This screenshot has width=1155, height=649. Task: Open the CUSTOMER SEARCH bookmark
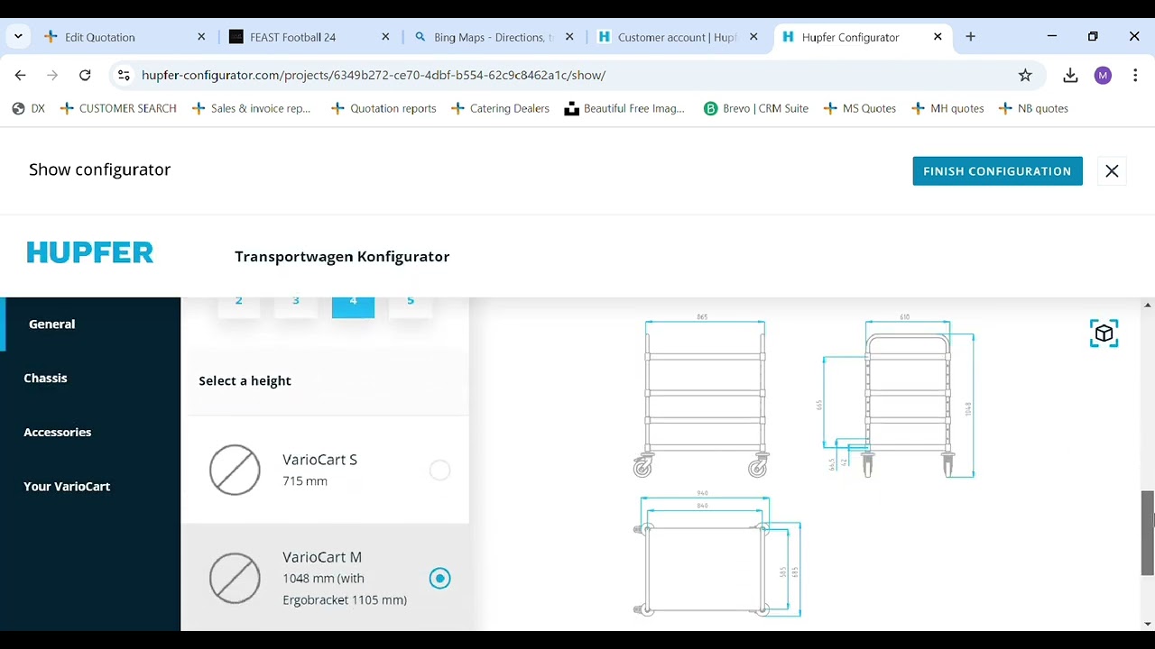point(118,108)
